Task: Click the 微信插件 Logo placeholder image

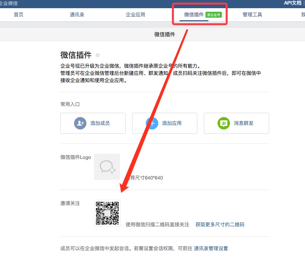Action: click(x=107, y=167)
